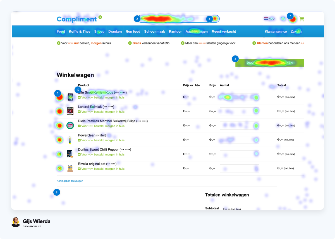This screenshot has width=335, height=239.
Task: Click the Dutch flag icon
Action: (266, 19)
